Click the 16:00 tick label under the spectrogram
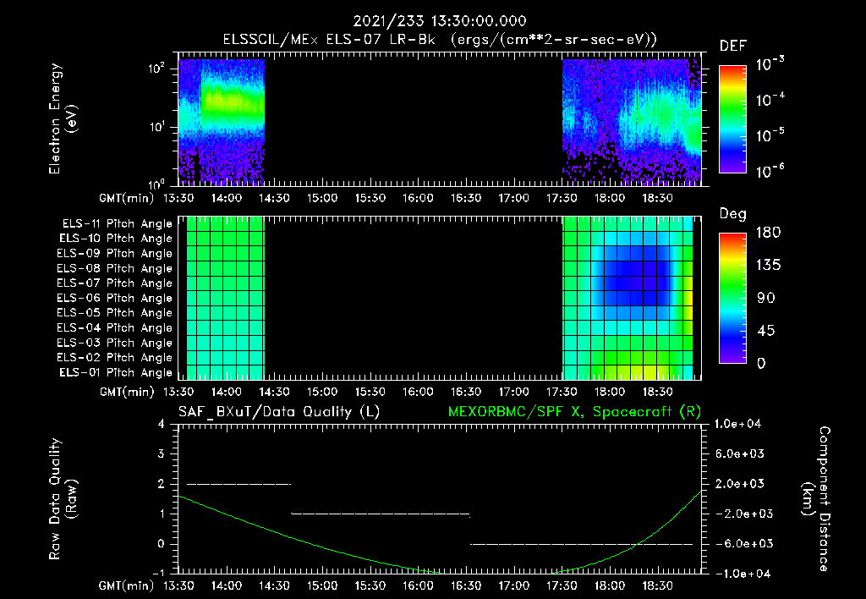The height and width of the screenshot is (599, 866). pyautogui.click(x=418, y=198)
